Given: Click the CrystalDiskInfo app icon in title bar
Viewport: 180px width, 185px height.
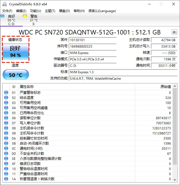Looking at the screenshot, I should tap(5, 4).
